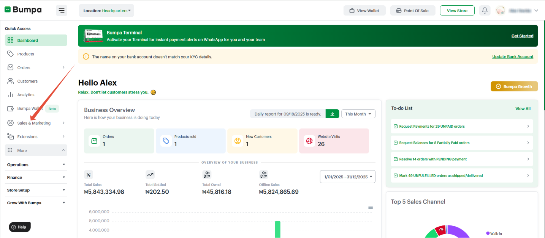Expand the Orders submenu arrow
The image size is (545, 238).
(x=63, y=67)
